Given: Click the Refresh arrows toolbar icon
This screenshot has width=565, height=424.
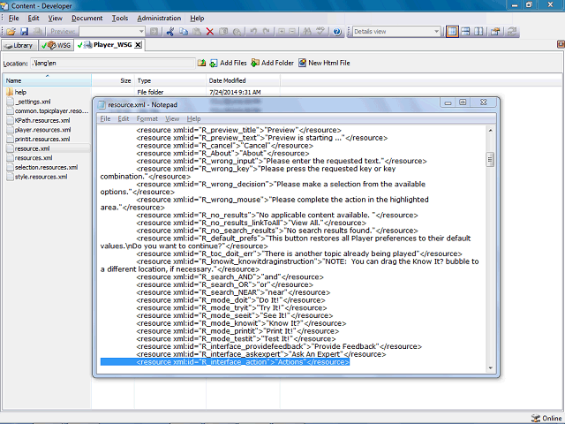Looking at the screenshot, I should point(512,32).
